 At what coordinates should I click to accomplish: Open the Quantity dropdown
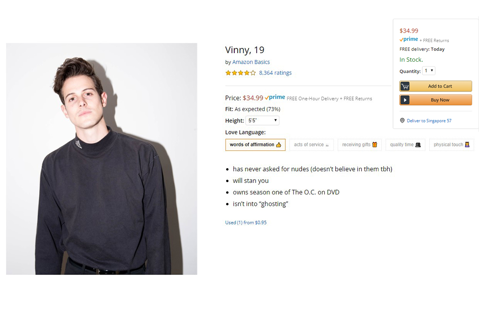pyautogui.click(x=429, y=70)
